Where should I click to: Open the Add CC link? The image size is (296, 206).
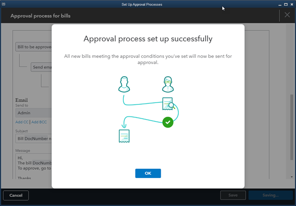click(22, 122)
